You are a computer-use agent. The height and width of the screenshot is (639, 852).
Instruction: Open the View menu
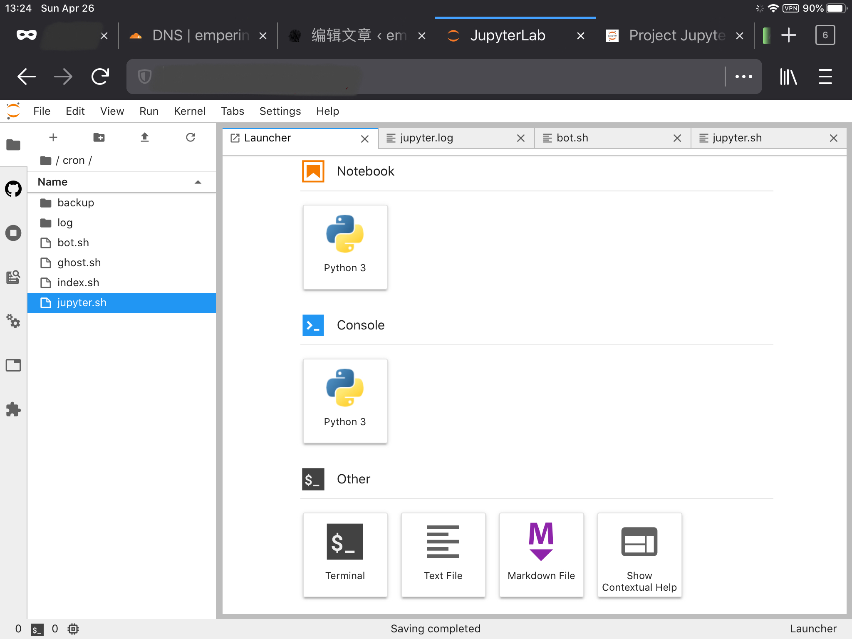click(112, 111)
